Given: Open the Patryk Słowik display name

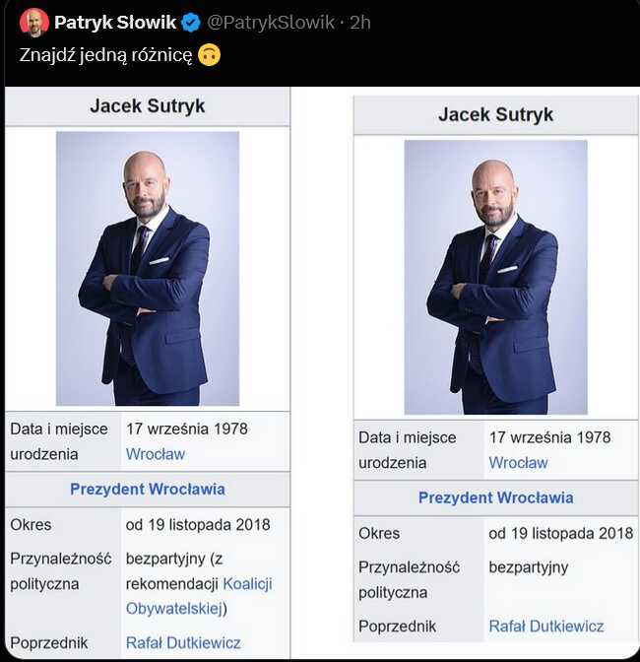Looking at the screenshot, I should [115, 23].
